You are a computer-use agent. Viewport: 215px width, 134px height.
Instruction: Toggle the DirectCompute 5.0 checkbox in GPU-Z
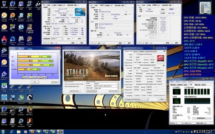click(154, 95)
